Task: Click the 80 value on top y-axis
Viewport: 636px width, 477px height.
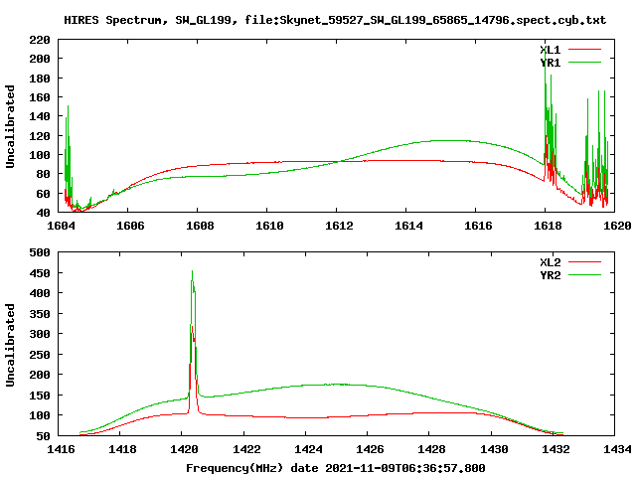Action: point(43,174)
